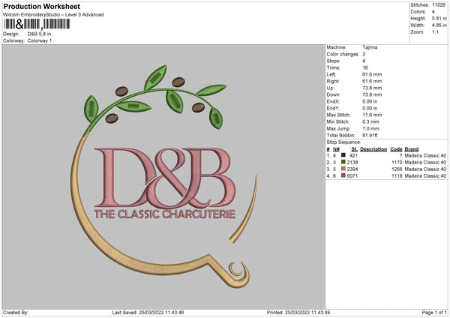Click the Machine value 'Tajima'

[370, 47]
